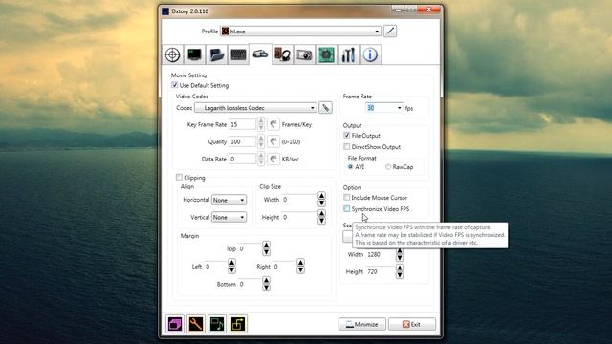Adjust Clip Size Width stepper
The height and width of the screenshot is (344, 612).
pyautogui.click(x=321, y=199)
